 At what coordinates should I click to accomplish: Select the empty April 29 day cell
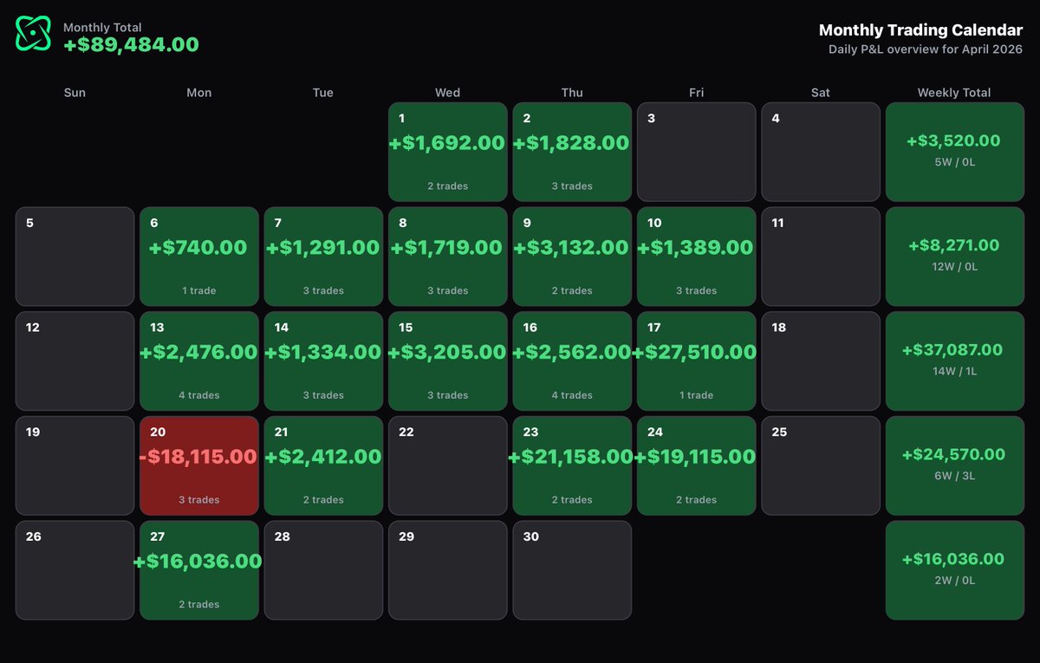tap(447, 570)
